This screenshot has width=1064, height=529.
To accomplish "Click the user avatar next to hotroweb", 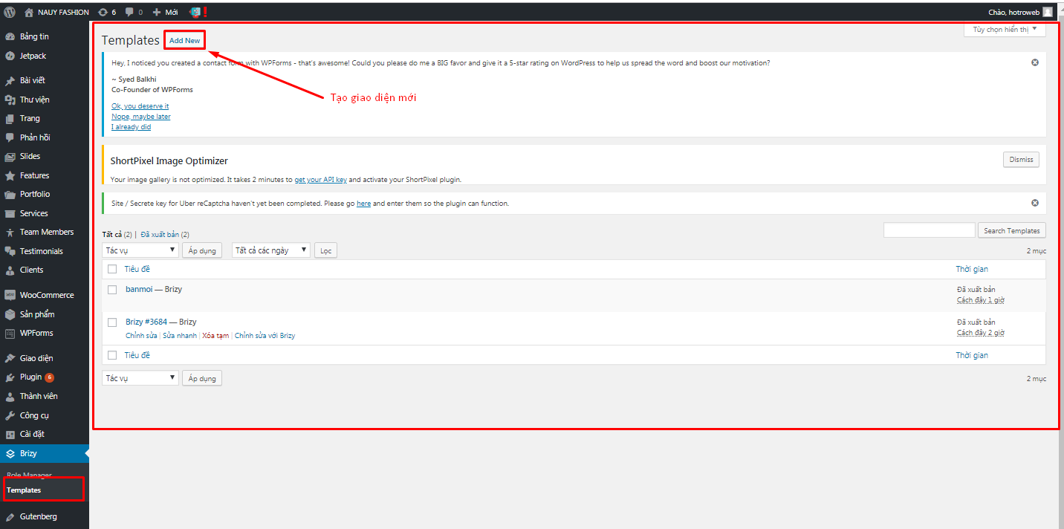I will pyautogui.click(x=1047, y=12).
